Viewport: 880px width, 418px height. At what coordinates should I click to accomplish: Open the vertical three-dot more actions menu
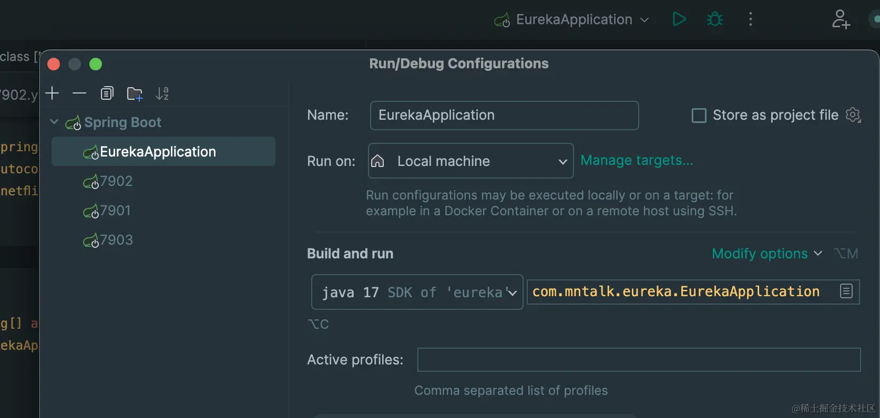click(750, 19)
